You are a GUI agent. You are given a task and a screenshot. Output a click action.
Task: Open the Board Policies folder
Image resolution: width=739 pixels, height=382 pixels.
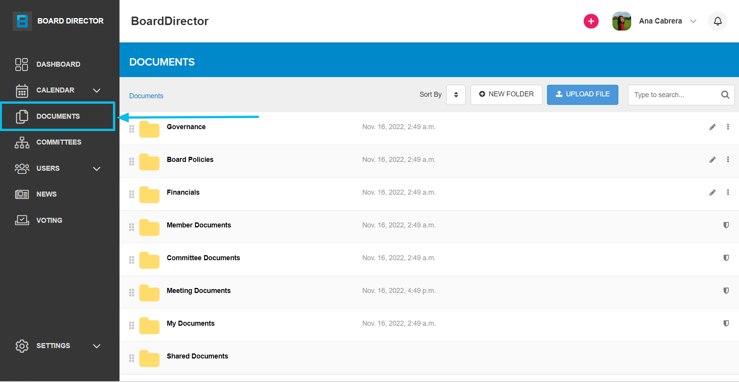[190, 160]
